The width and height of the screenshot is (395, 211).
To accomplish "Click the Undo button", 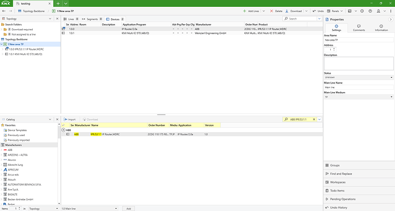I will pyautogui.click(x=318, y=11).
